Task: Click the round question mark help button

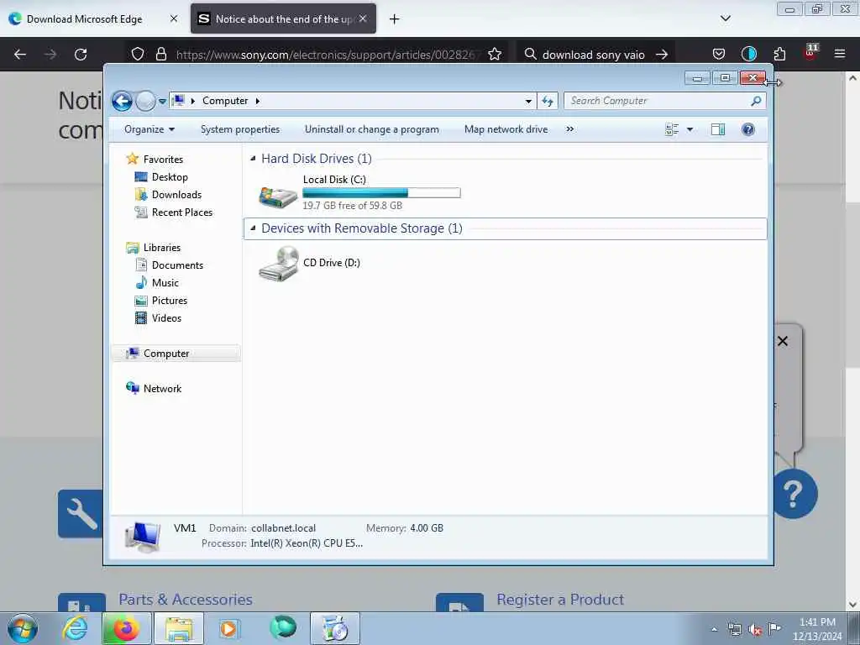Action: pos(794,494)
